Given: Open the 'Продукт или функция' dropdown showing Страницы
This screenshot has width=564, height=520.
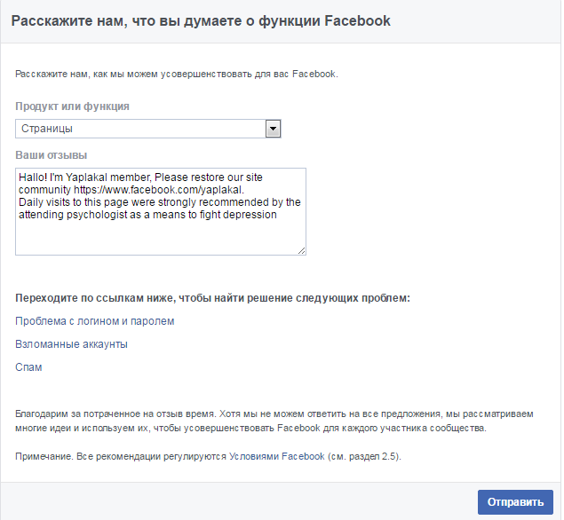Looking at the screenshot, I should click(147, 129).
